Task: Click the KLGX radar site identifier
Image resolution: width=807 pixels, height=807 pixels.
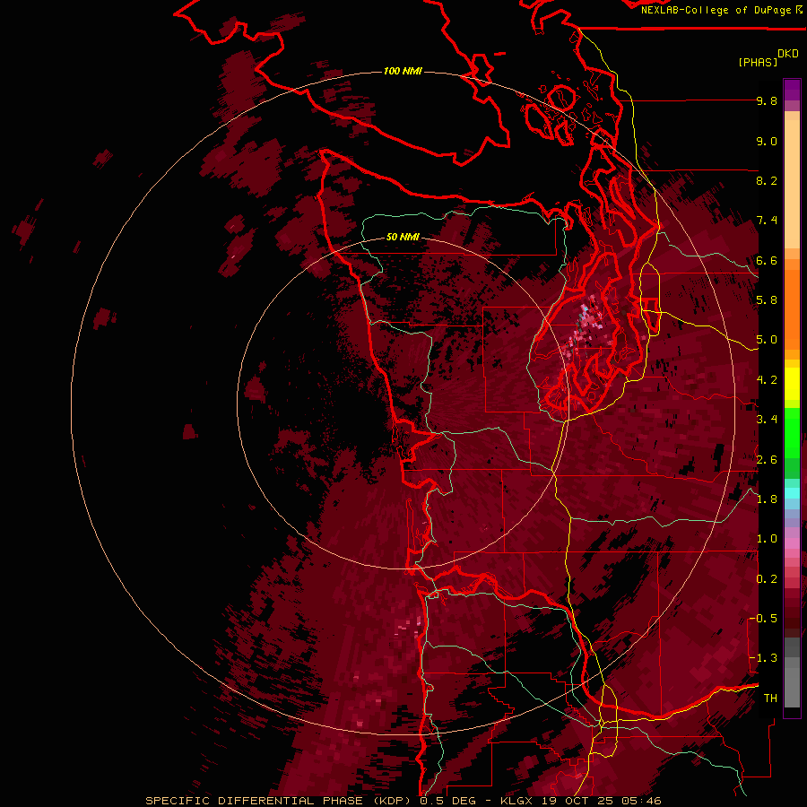Action: tap(518, 801)
